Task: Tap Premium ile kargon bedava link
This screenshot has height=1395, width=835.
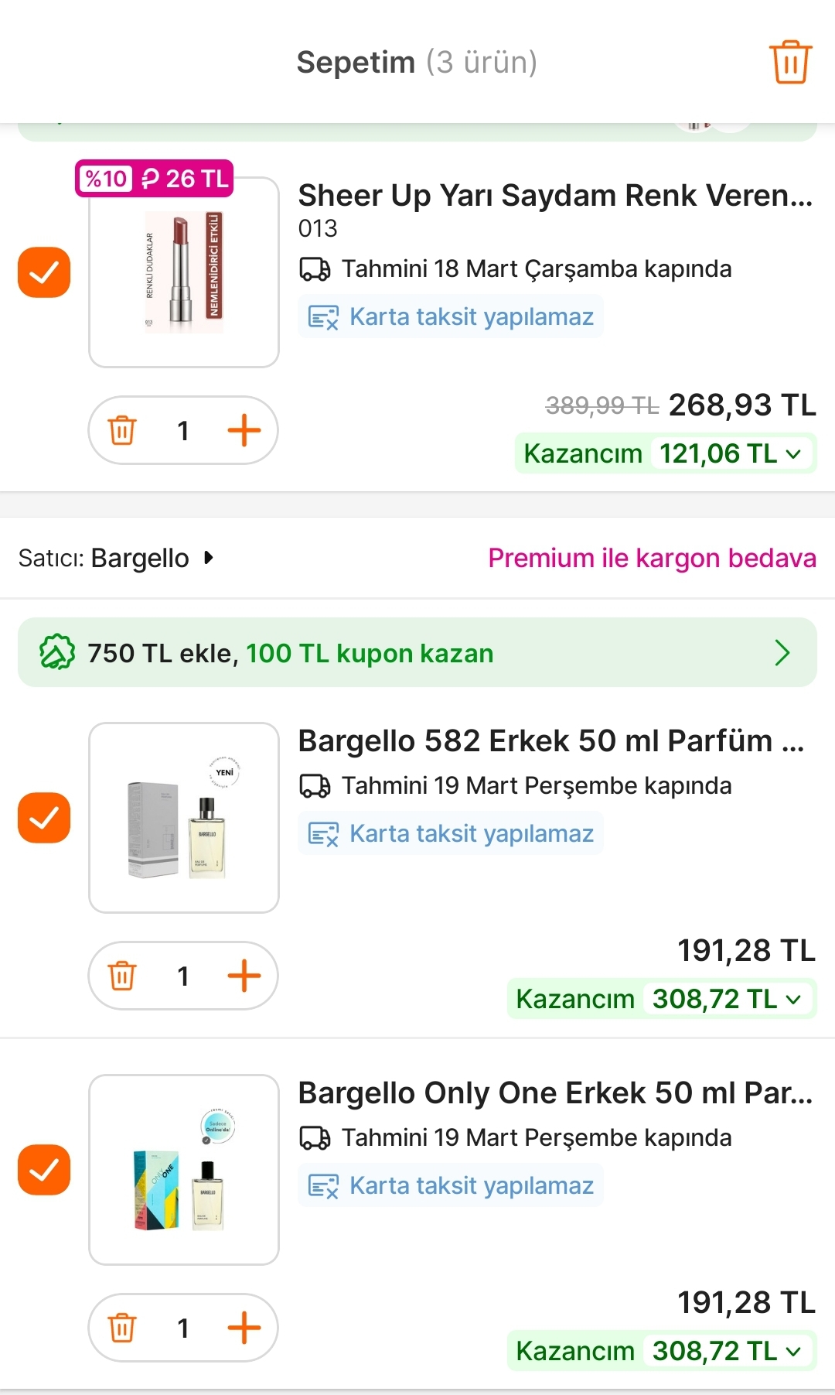Action: point(652,558)
